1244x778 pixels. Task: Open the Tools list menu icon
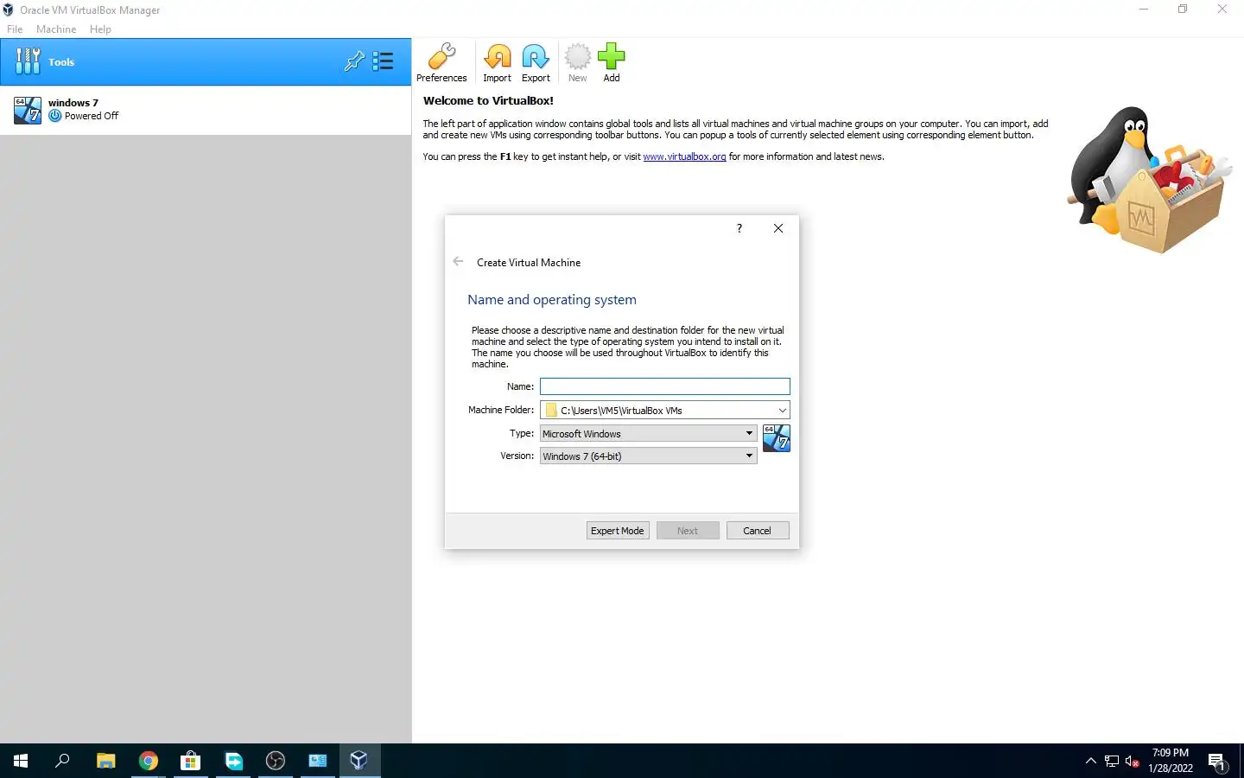[x=383, y=61]
